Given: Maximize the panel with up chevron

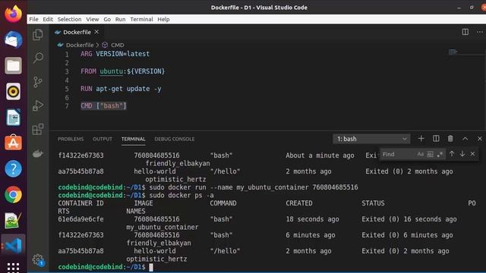Looking at the screenshot, I should (465, 139).
